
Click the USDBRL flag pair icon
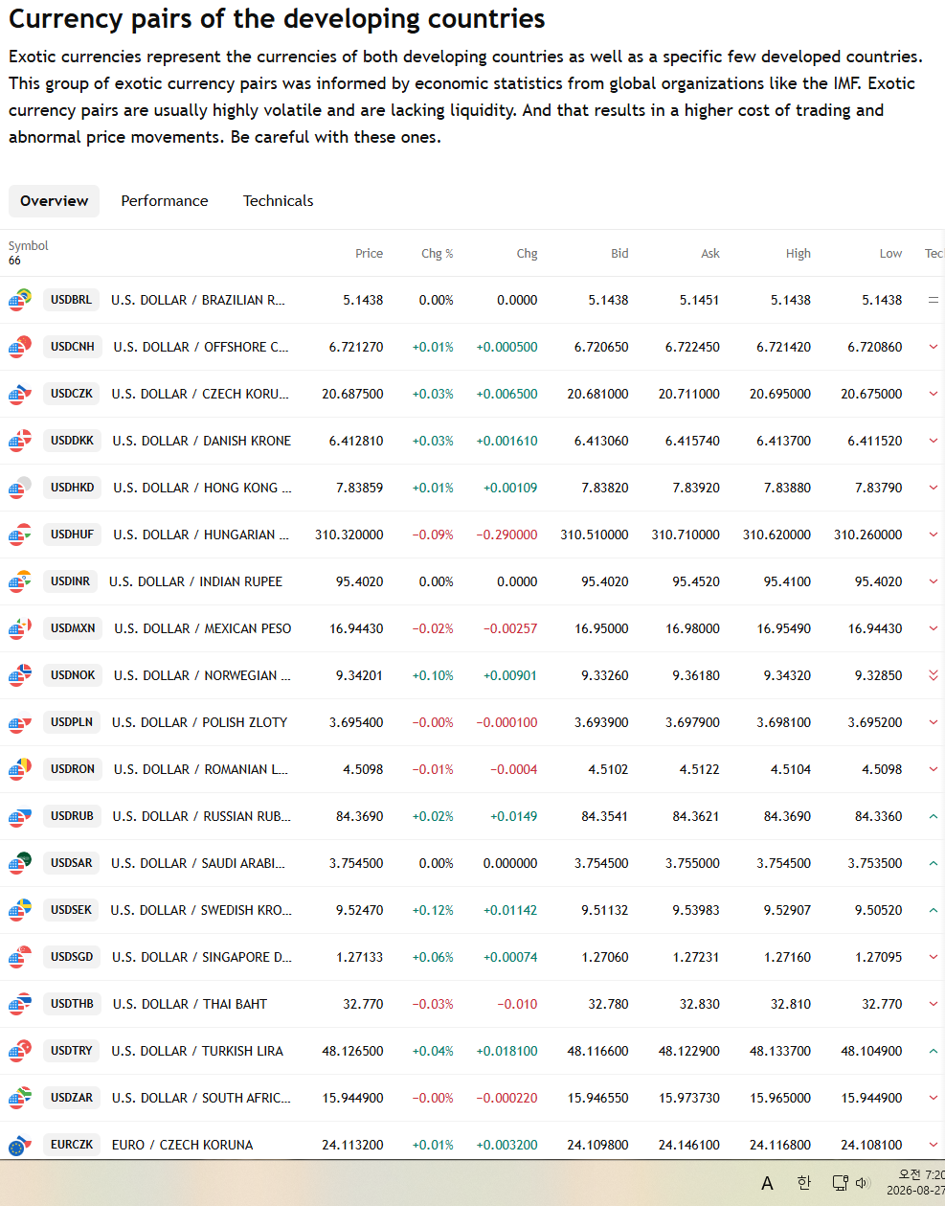click(x=20, y=300)
